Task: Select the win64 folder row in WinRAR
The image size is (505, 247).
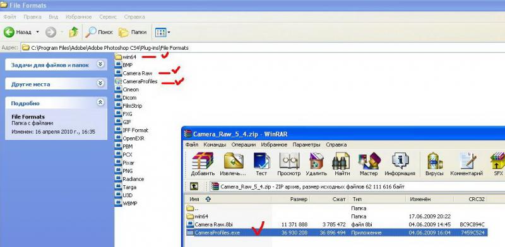Action: [337, 217]
